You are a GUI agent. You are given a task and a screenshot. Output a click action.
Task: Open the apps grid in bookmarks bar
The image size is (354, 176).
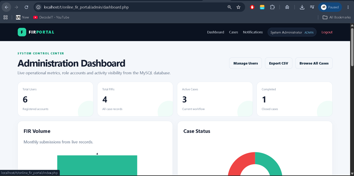pyautogui.click(x=6, y=17)
